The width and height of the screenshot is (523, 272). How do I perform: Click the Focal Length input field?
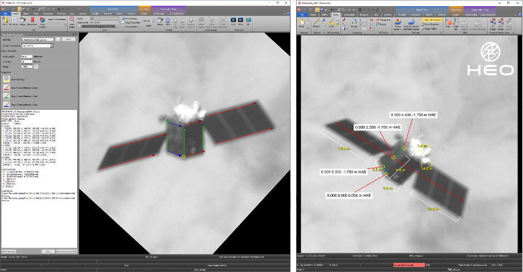pos(27,56)
